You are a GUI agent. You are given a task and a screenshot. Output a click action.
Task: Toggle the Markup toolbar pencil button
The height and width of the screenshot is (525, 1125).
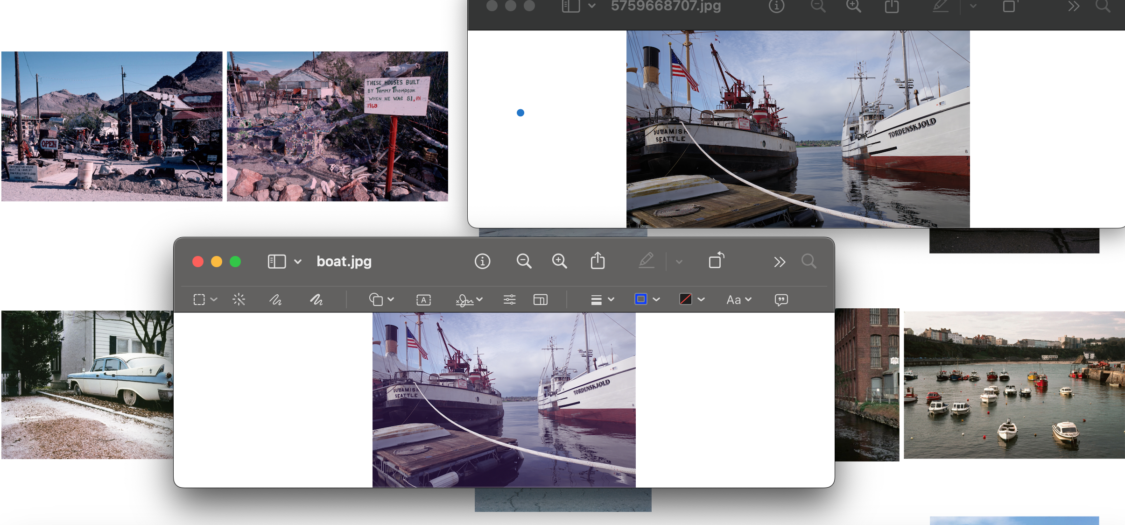[647, 261]
